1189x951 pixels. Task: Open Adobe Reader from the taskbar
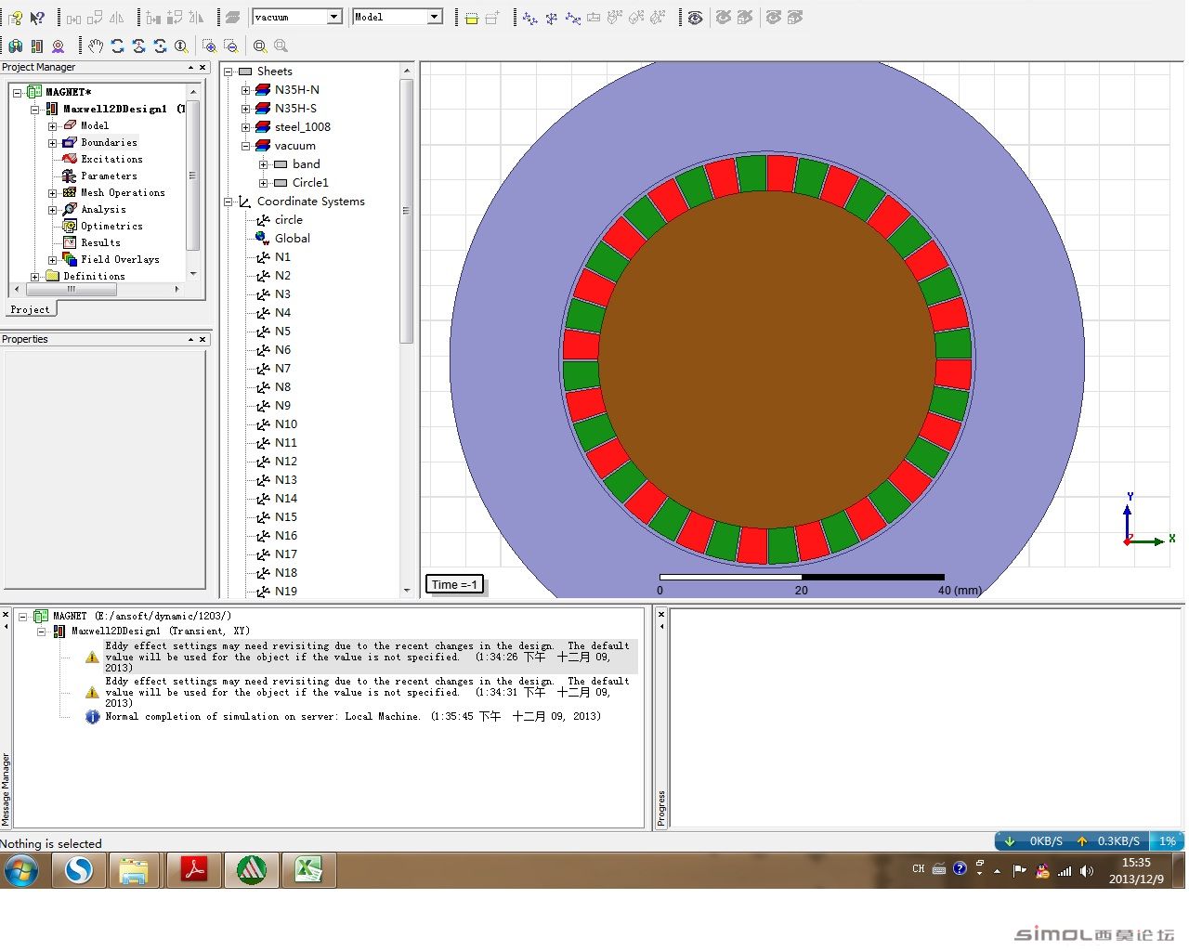point(193,870)
